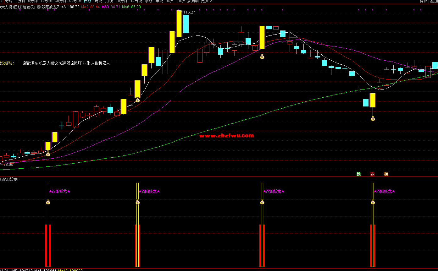The image size is (438, 271).
Task: Click the green MA6: 87.93 value
Action: click(131, 7)
